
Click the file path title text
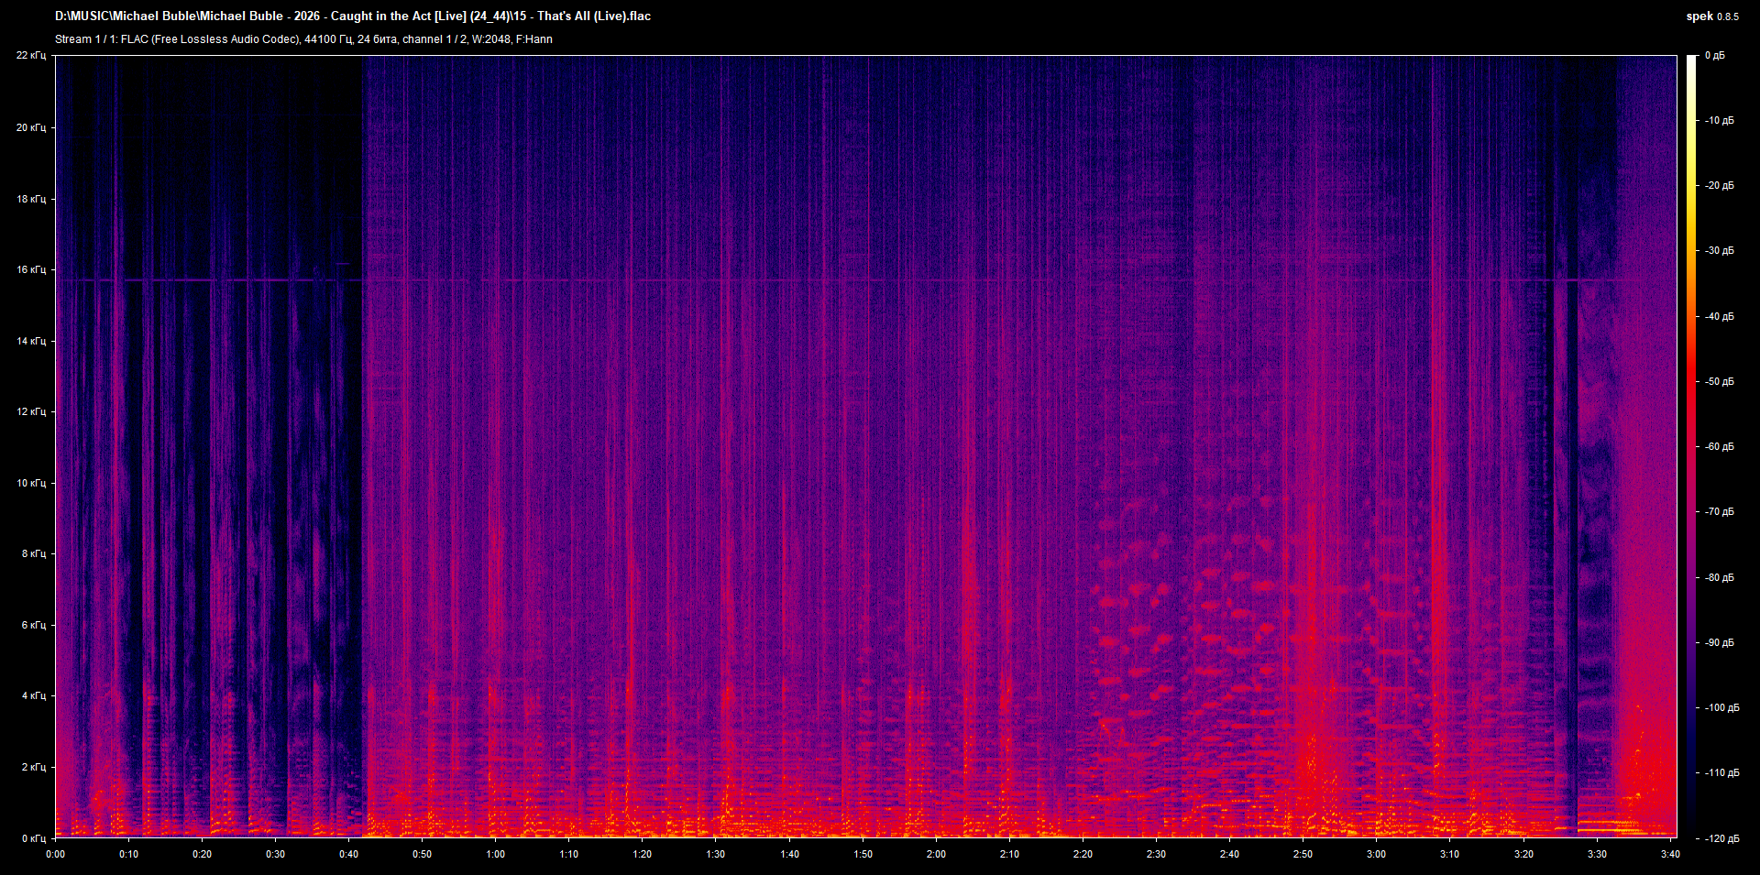point(353,16)
